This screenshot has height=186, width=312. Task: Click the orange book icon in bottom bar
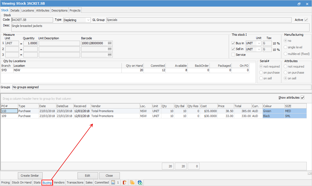click(x=125, y=182)
